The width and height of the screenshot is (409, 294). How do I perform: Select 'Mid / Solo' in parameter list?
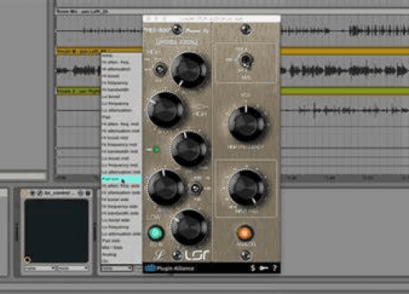click(121, 247)
